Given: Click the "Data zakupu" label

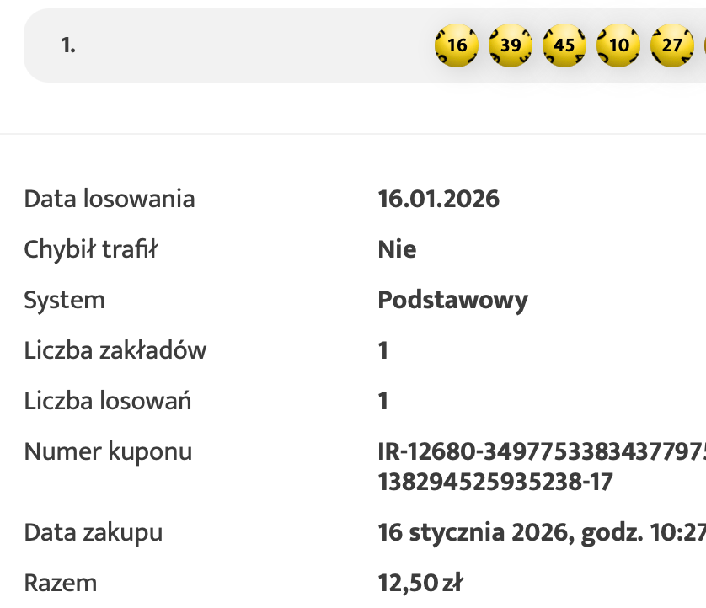Looking at the screenshot, I should coord(94,533).
